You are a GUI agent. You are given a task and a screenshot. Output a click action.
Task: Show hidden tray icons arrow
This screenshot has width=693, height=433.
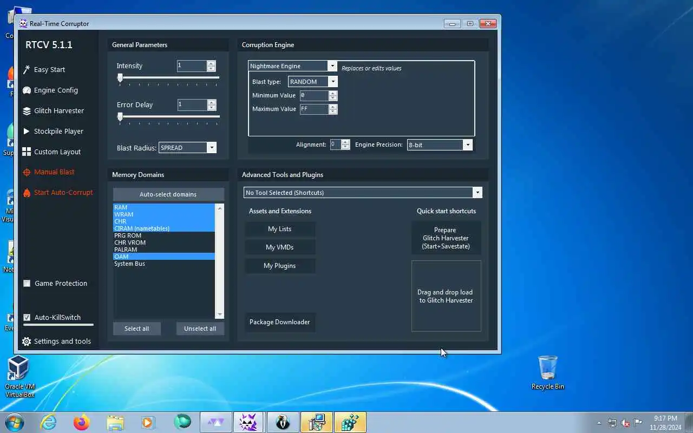599,423
